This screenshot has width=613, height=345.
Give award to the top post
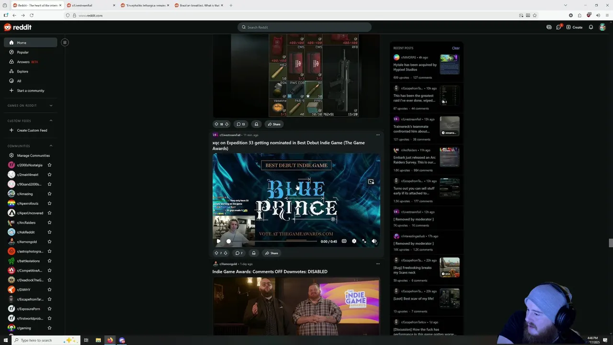pyautogui.click(x=256, y=124)
